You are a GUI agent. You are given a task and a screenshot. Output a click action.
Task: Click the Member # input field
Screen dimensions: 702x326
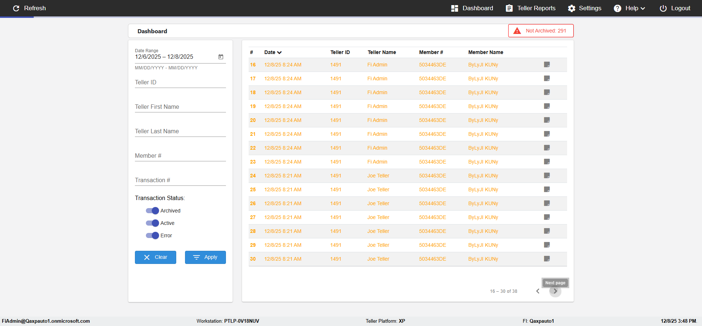coord(180,156)
